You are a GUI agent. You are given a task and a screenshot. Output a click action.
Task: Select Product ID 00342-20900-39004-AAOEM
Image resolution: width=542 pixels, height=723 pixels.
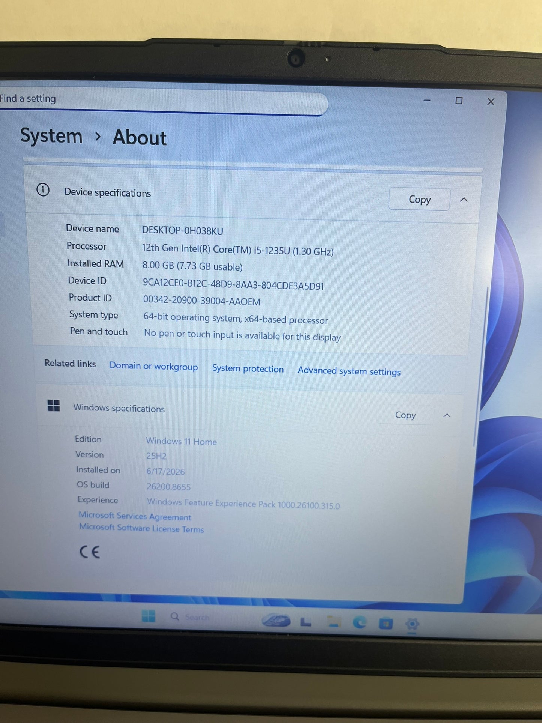pyautogui.click(x=202, y=301)
